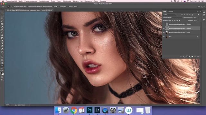This screenshot has width=206, height=115.
Task: Open the Изображение menu
Action: click(x=44, y=1)
